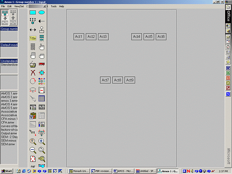Click the yellow Title tool icon
The width and height of the screenshot is (232, 174).
[33, 38]
